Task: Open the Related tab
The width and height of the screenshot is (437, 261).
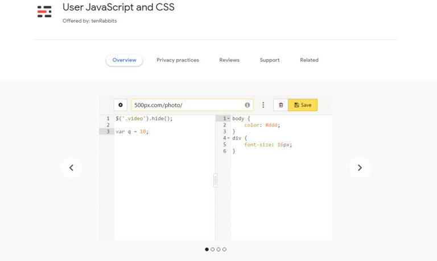Action: point(309,60)
